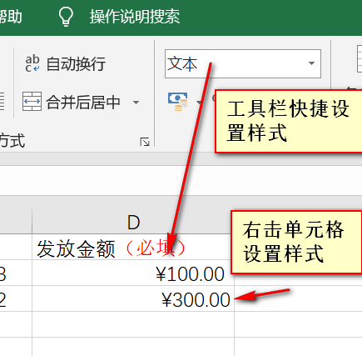Click the merge cells icon
Viewport: 362px width, 356px height.
32,102
